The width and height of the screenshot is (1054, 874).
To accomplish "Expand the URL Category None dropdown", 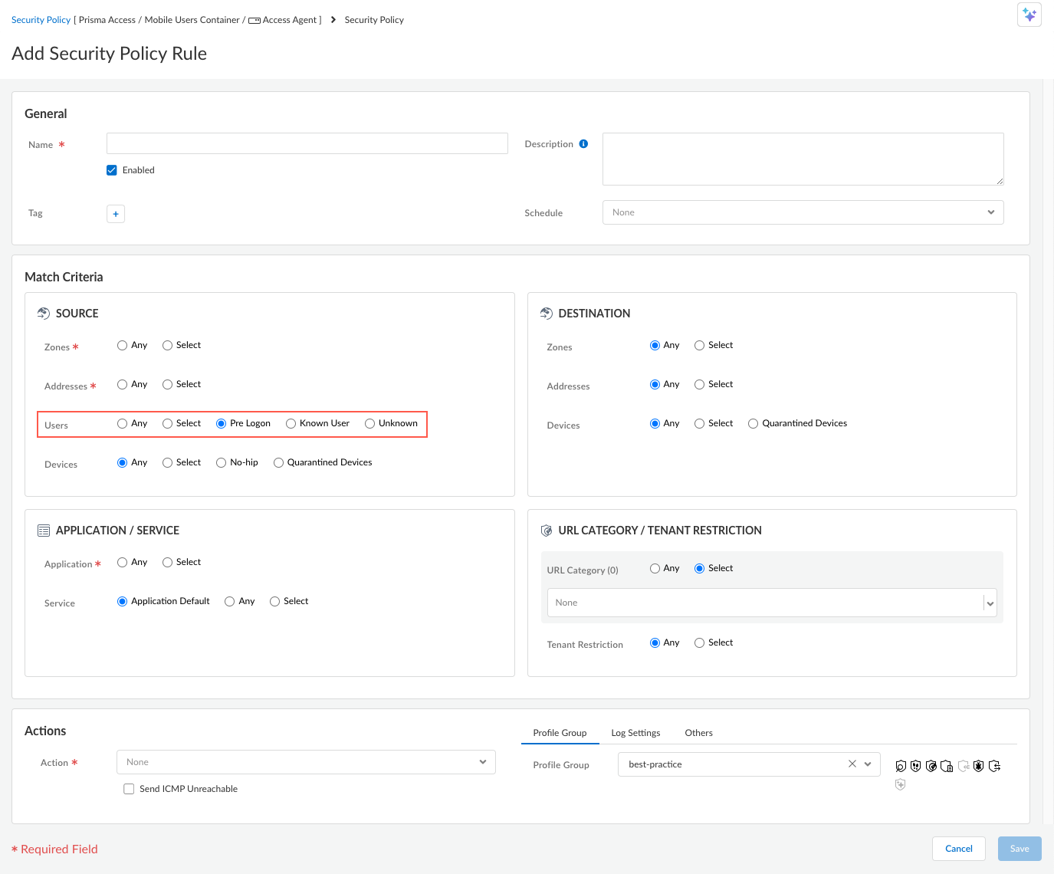I will 990,603.
